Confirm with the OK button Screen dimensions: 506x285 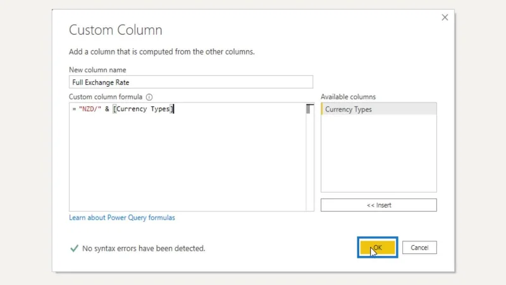point(378,248)
